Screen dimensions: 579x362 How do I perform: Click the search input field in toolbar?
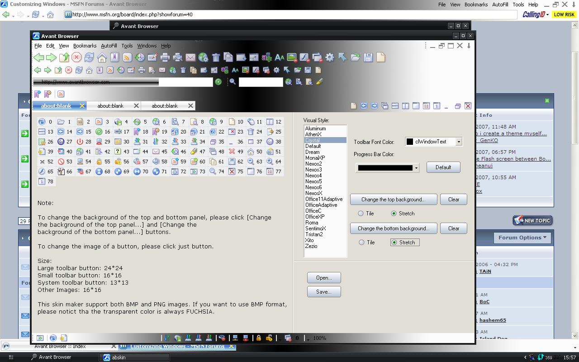(x=261, y=82)
